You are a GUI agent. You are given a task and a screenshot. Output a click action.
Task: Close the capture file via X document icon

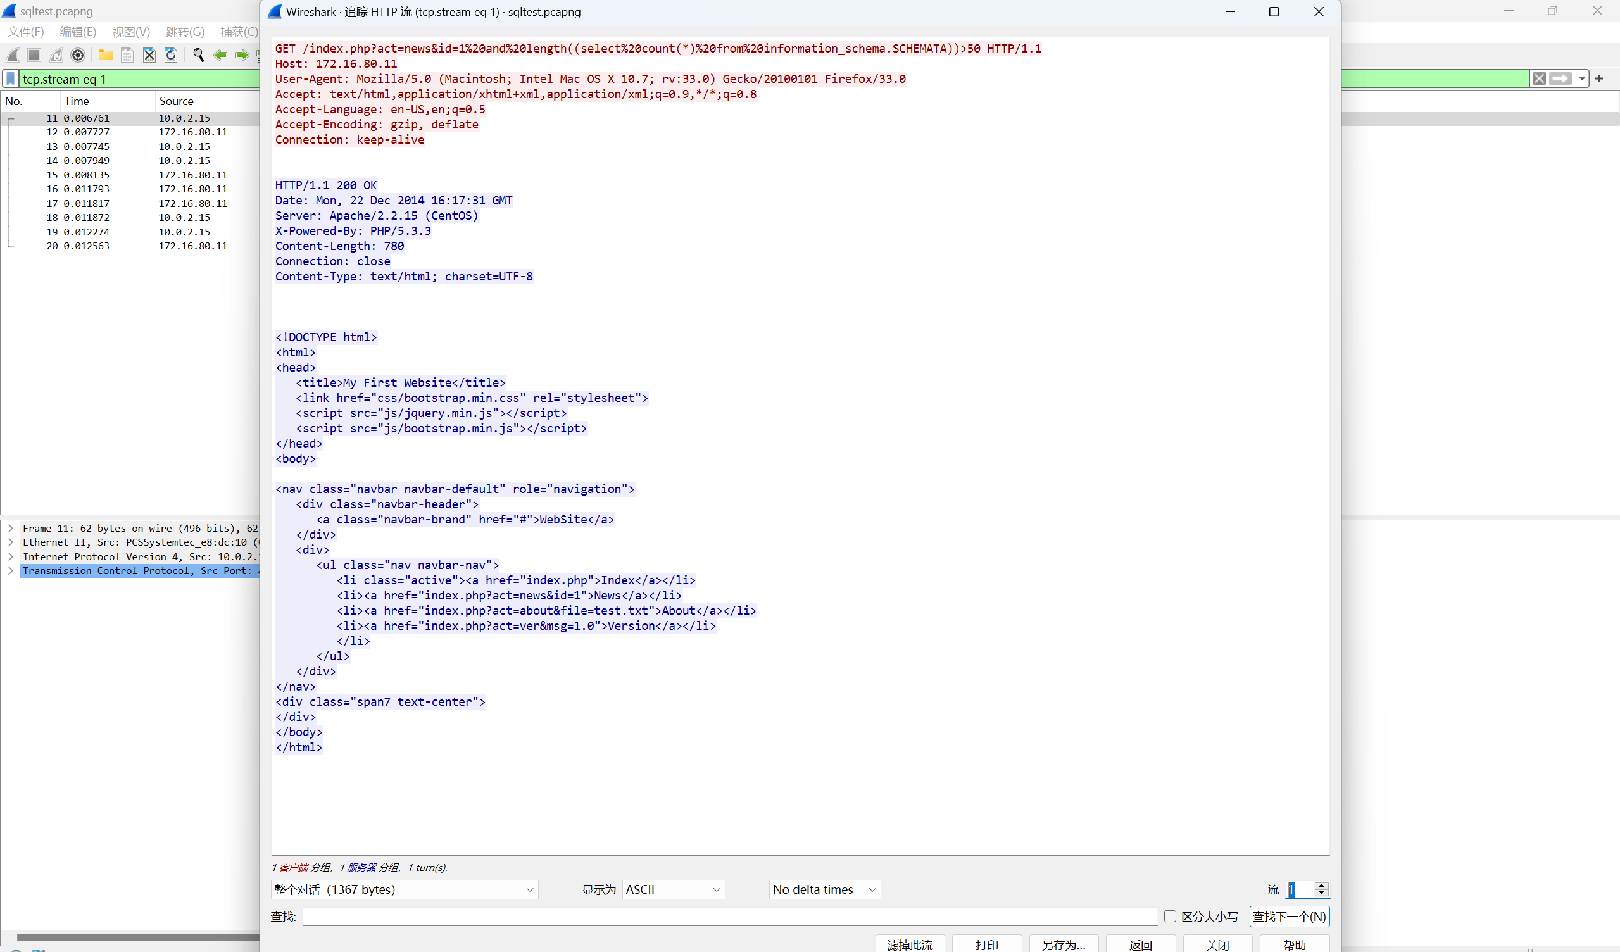point(149,55)
